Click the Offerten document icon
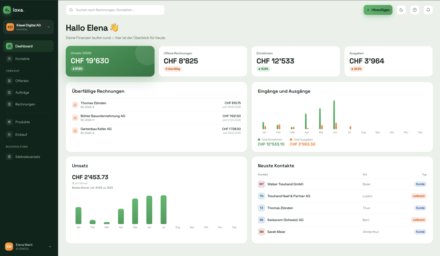 tap(9, 81)
